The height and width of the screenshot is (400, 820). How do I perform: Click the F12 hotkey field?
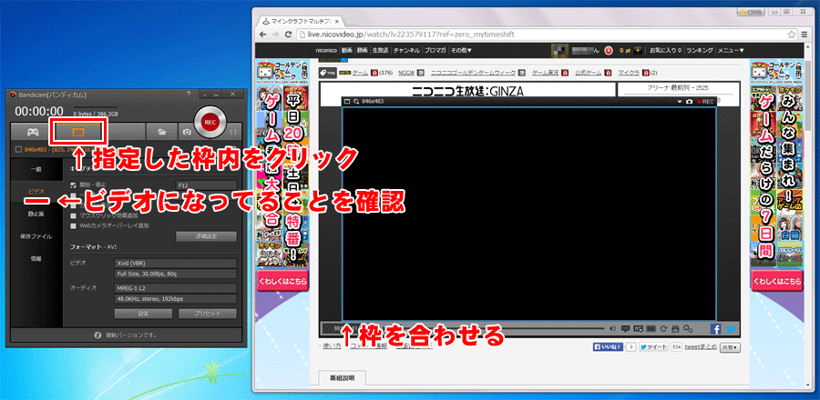(206, 185)
